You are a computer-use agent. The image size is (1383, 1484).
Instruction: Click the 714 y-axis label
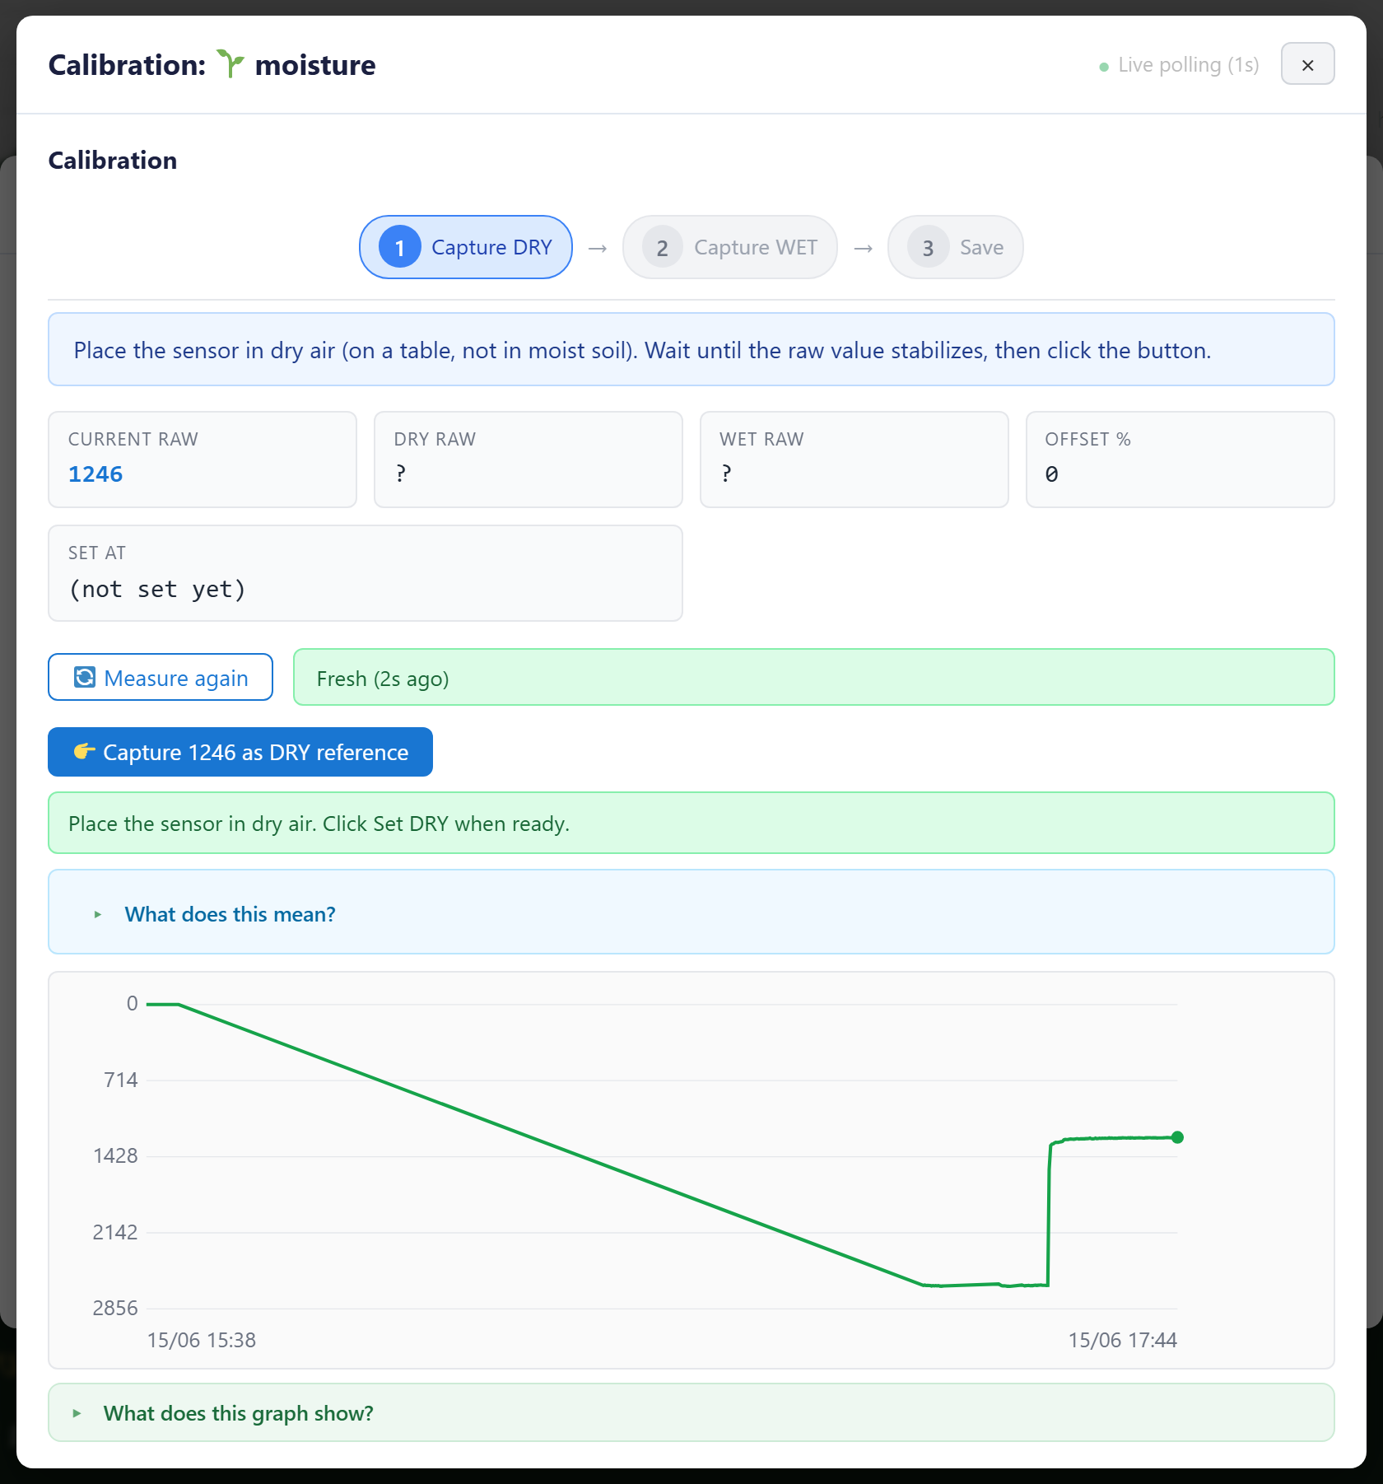(x=121, y=1080)
